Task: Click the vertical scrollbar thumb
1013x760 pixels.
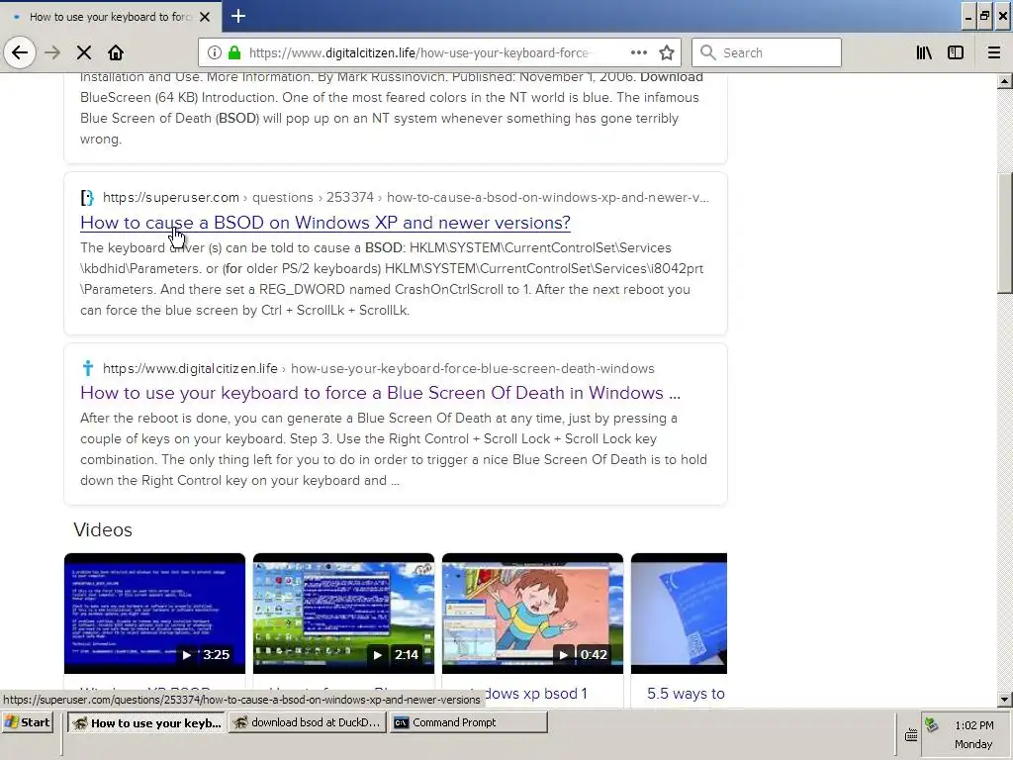Action: [x=1004, y=233]
